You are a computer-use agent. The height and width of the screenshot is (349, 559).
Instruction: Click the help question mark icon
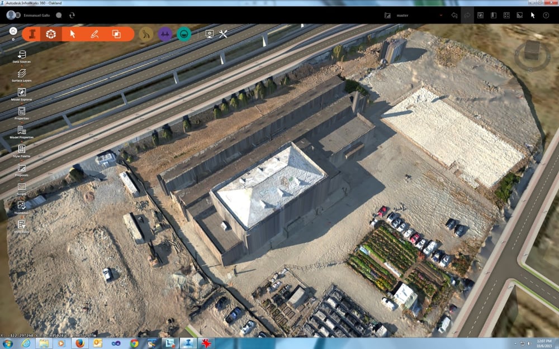[x=546, y=16]
